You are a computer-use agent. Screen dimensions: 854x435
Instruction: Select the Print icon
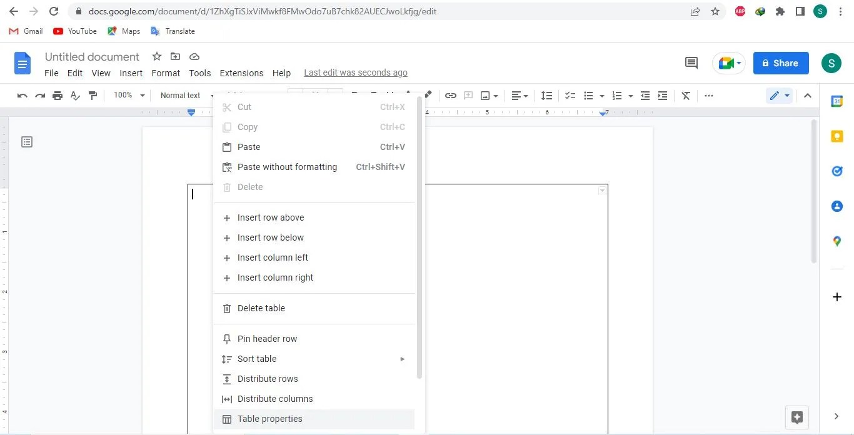[x=57, y=95]
